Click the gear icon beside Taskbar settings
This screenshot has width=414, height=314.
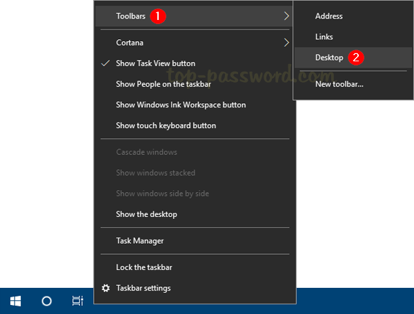[x=106, y=288]
